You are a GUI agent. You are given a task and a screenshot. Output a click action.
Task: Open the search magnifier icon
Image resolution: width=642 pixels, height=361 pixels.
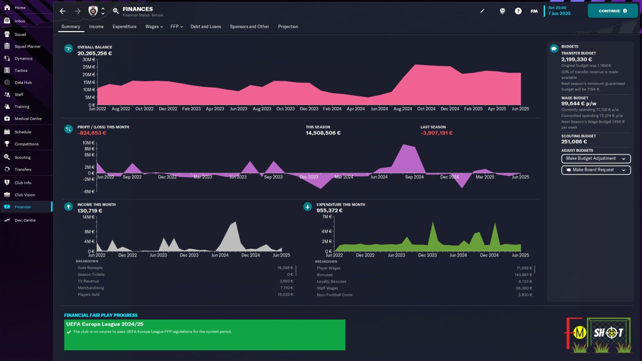click(x=116, y=11)
